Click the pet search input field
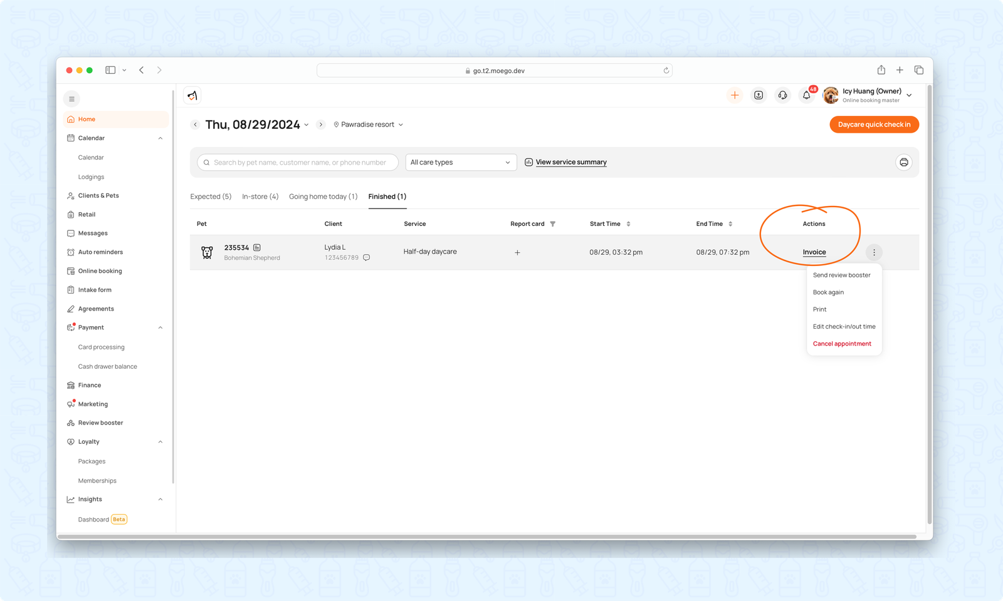1003x601 pixels. (x=298, y=162)
